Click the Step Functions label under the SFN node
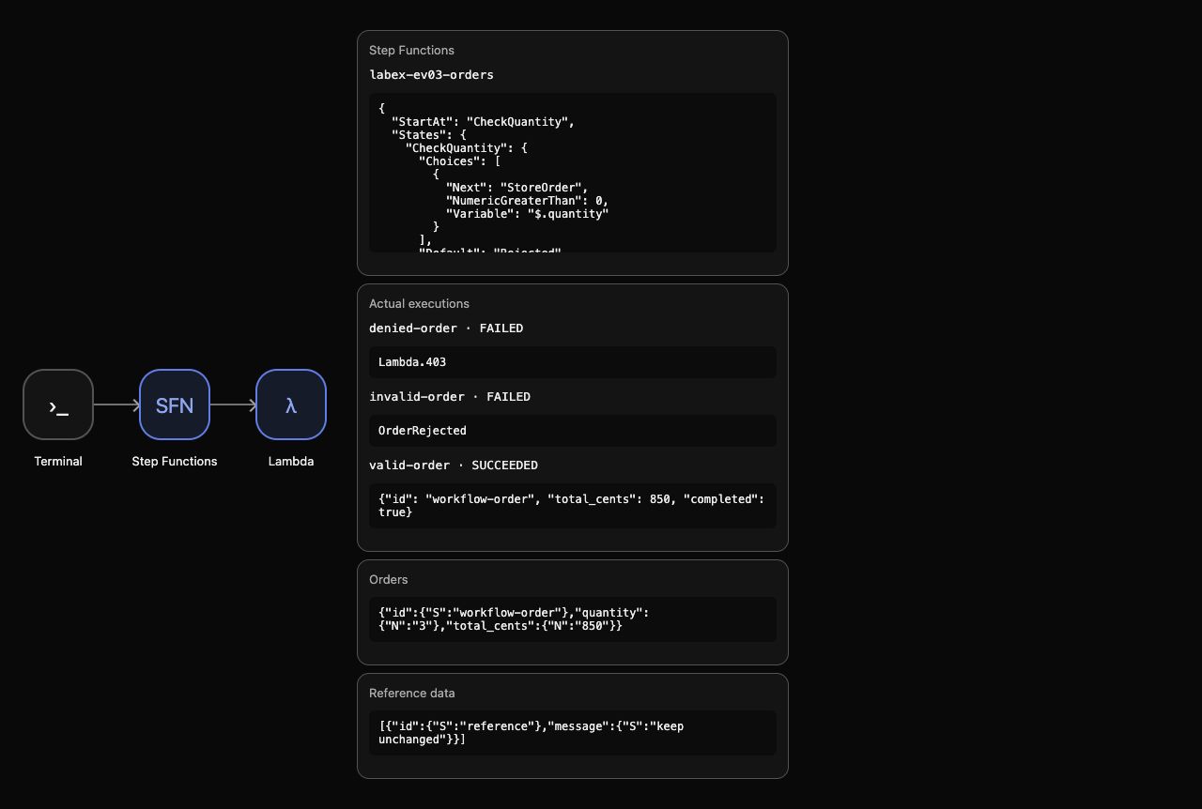1202x809 pixels. coord(175,461)
